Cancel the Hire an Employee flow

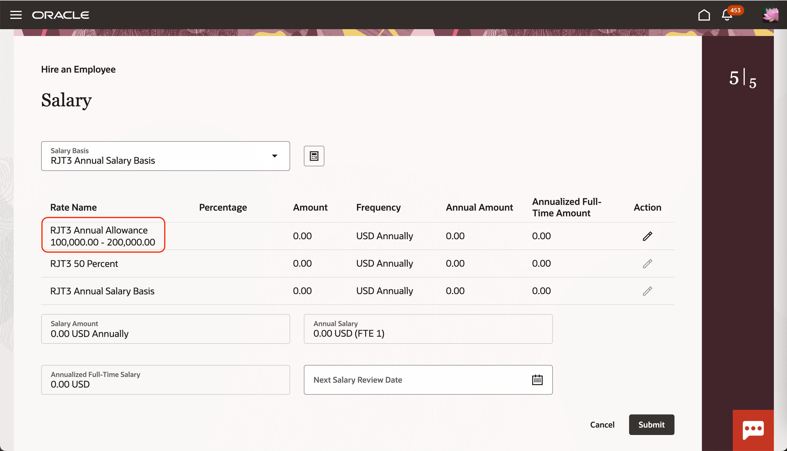click(x=602, y=424)
